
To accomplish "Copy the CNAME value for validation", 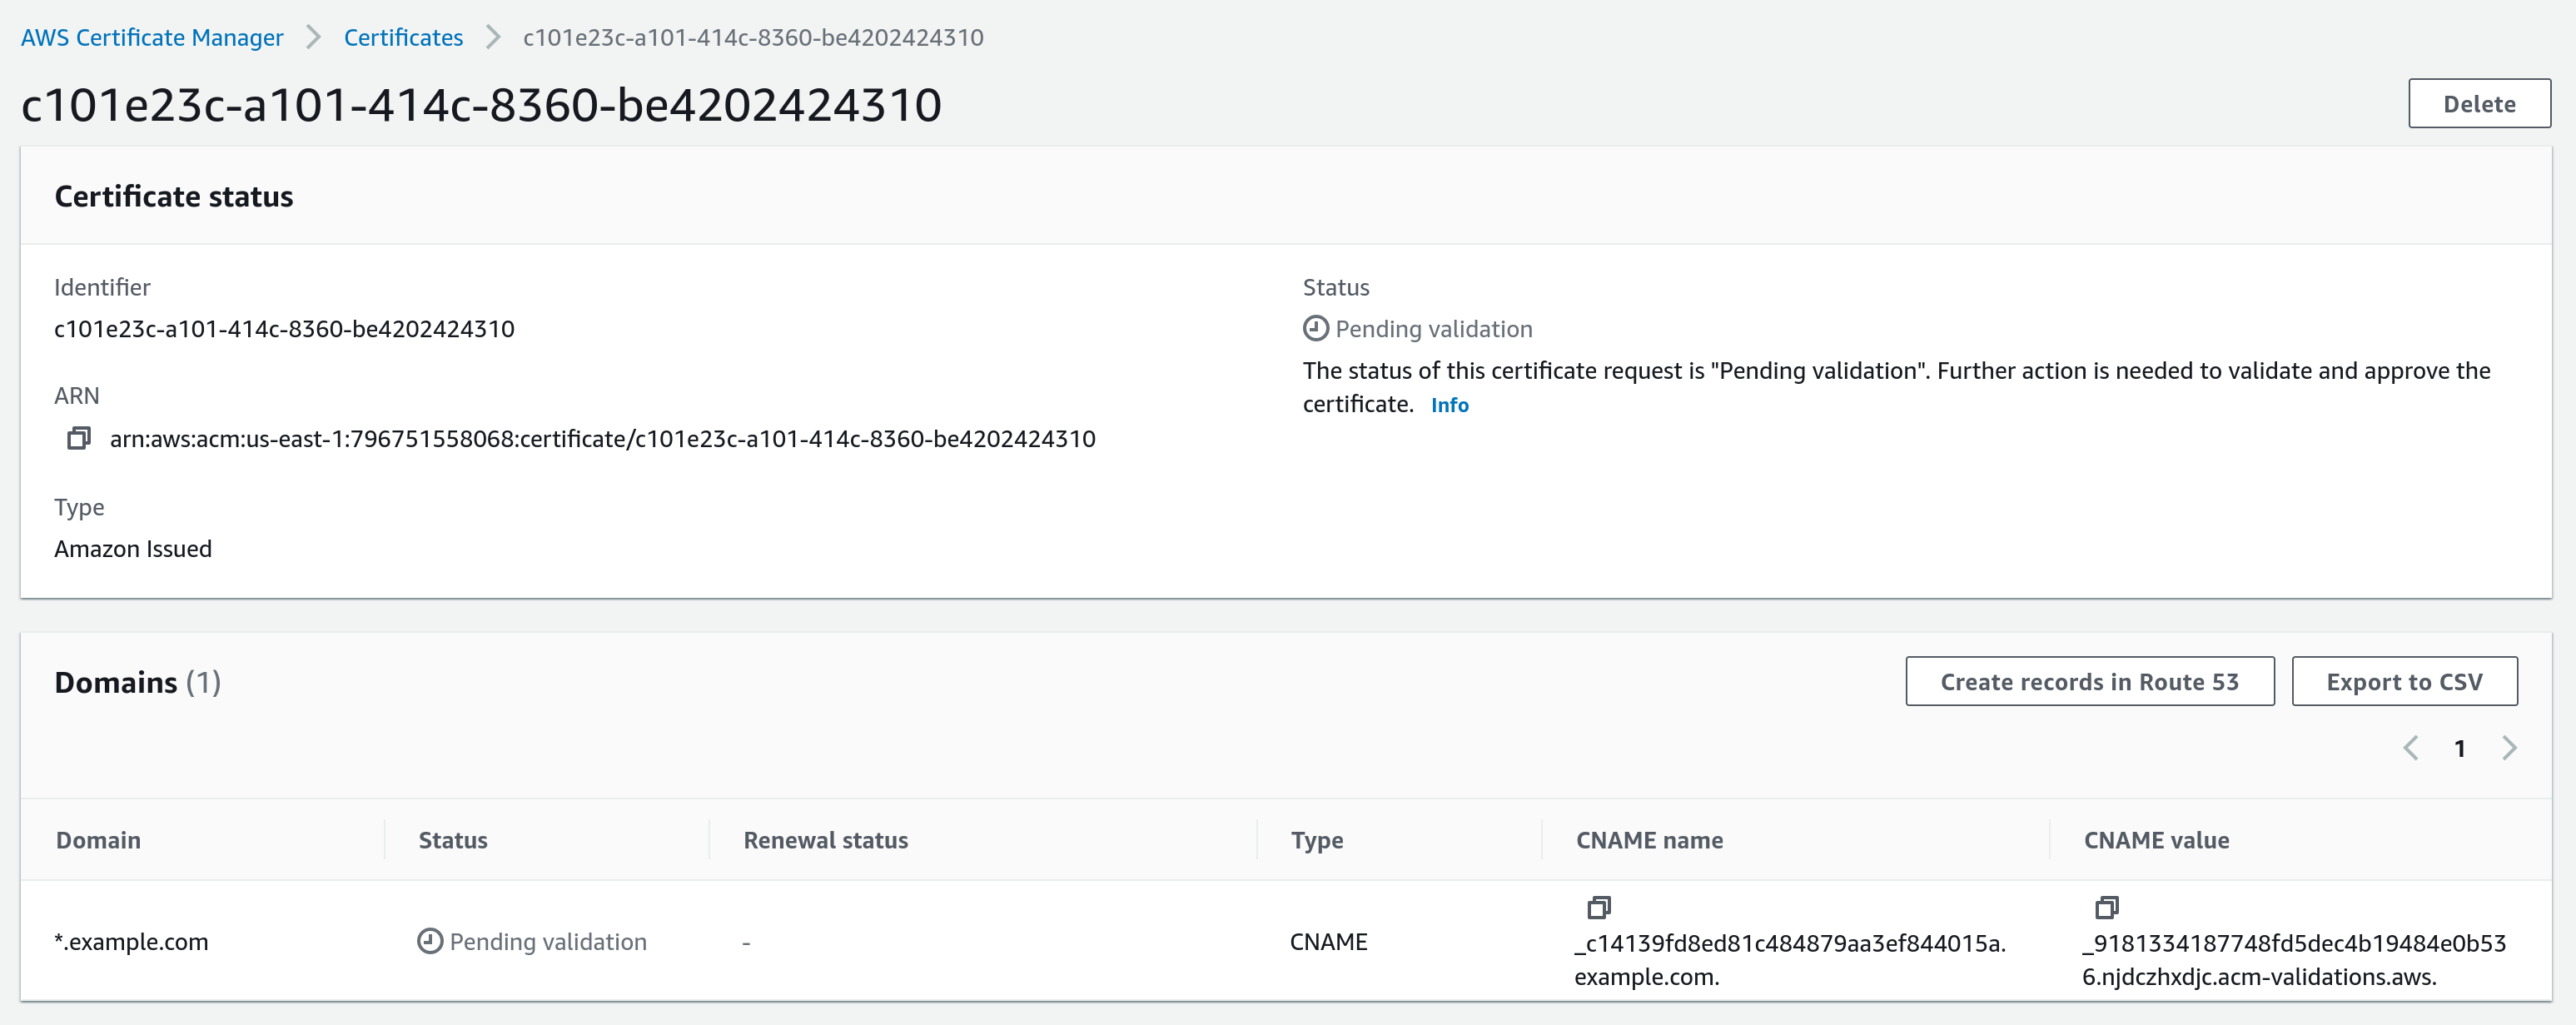I will 2109,908.
